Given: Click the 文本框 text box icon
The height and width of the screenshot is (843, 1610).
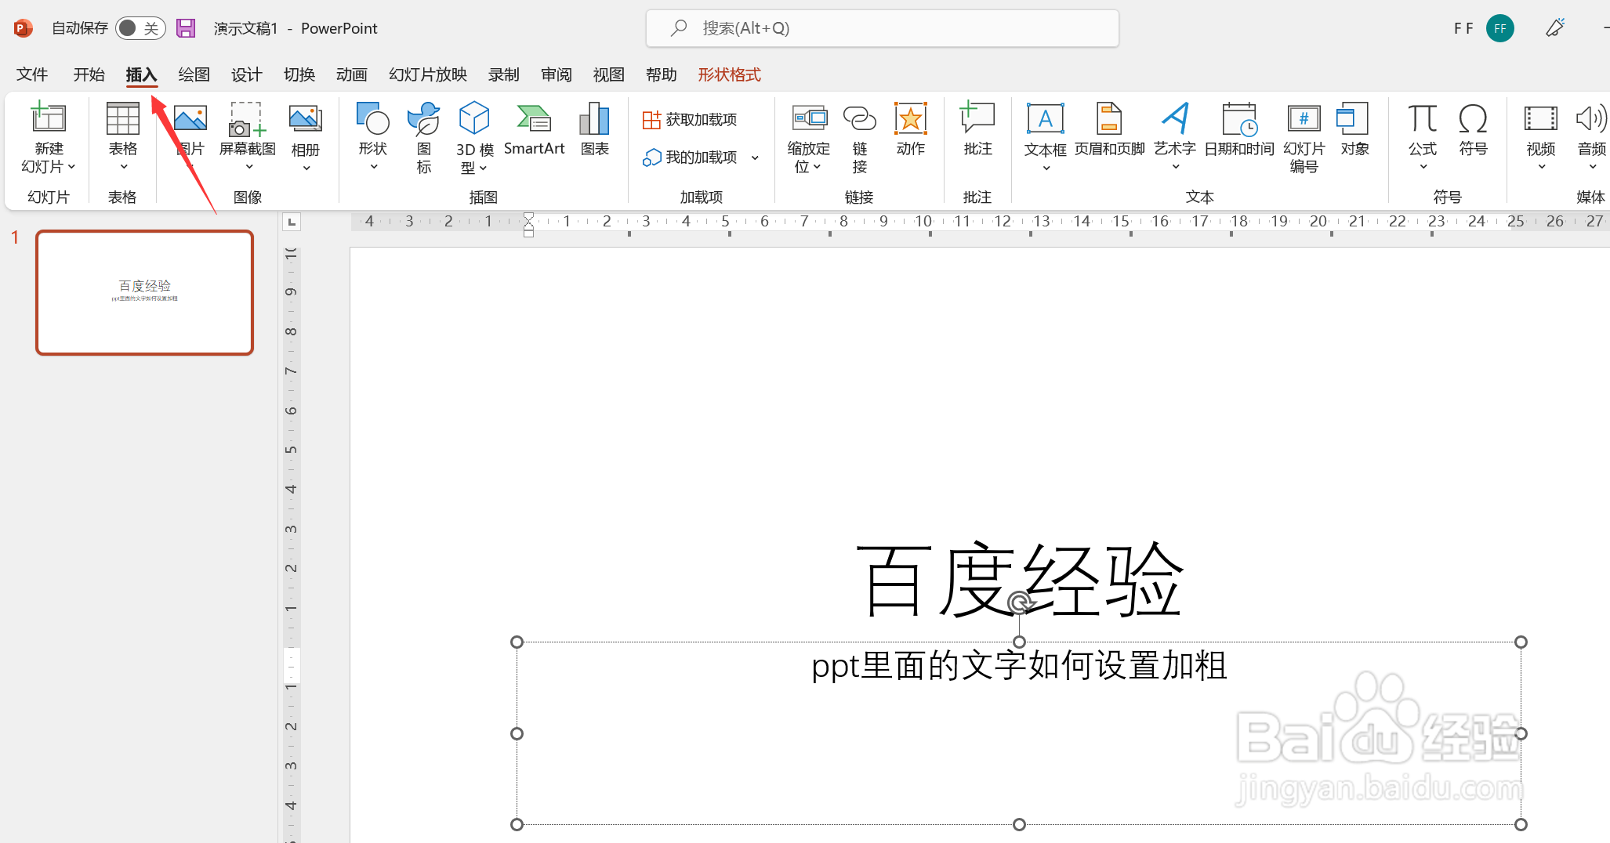Looking at the screenshot, I should point(1046,118).
